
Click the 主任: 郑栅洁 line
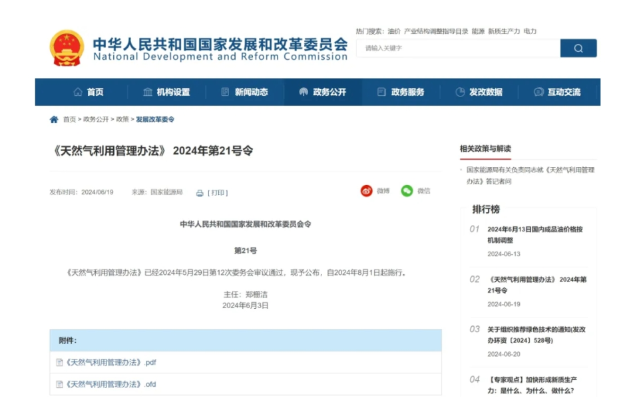(x=246, y=294)
